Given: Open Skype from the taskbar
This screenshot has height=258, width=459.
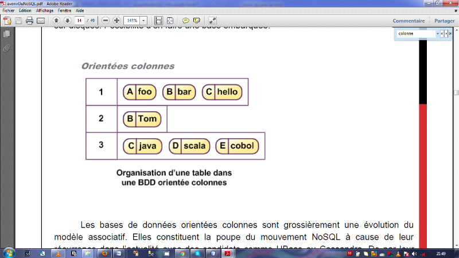Looking at the screenshot, I should [x=197, y=253].
